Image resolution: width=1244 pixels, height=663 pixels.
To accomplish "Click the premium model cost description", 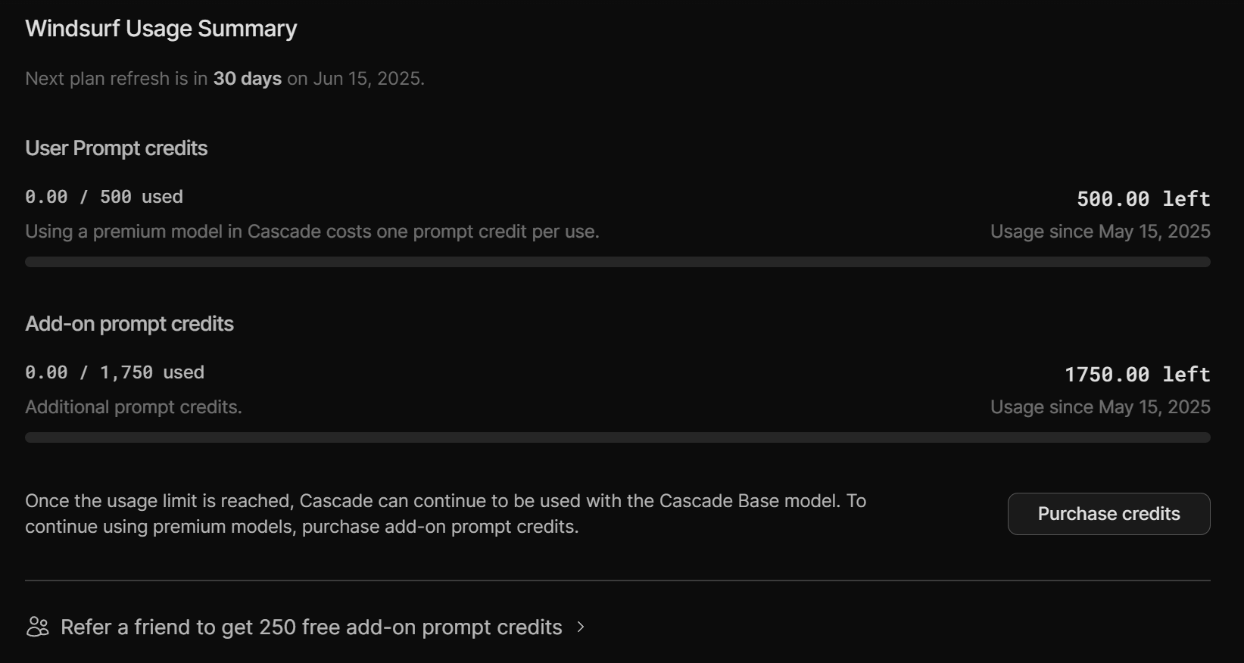I will [312, 232].
